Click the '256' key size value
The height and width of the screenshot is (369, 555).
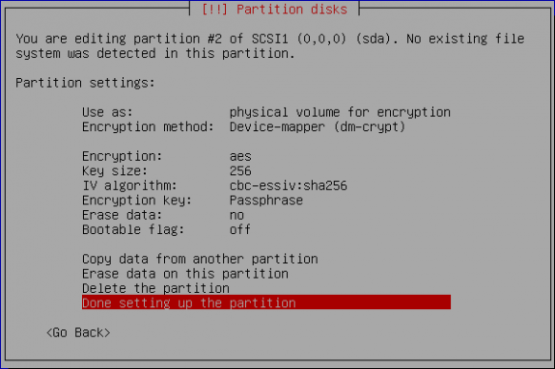coord(240,171)
